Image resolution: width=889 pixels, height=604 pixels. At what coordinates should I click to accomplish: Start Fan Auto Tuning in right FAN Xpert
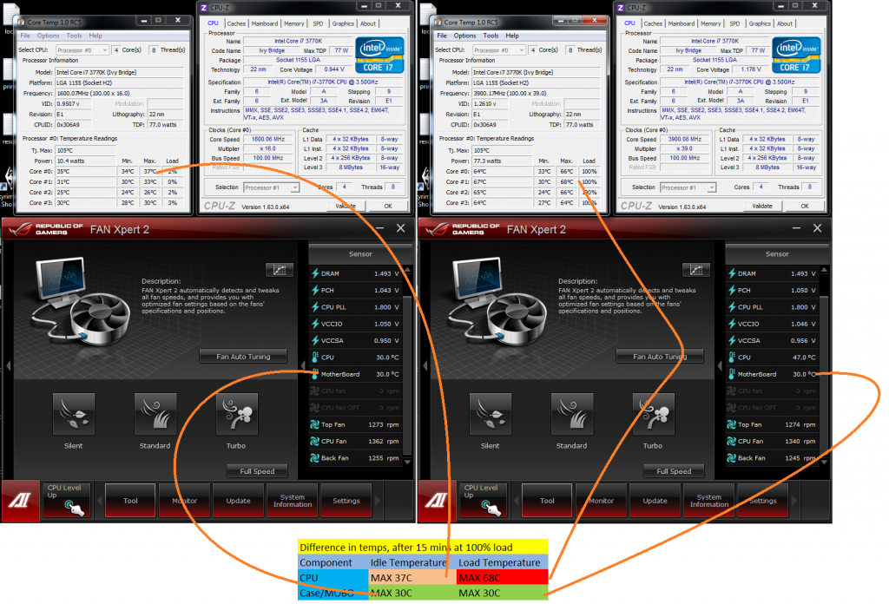click(x=660, y=357)
